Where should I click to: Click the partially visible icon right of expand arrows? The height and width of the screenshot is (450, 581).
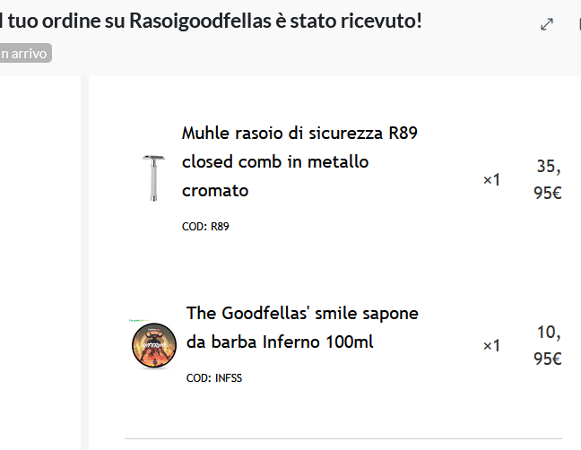pyautogui.click(x=578, y=24)
